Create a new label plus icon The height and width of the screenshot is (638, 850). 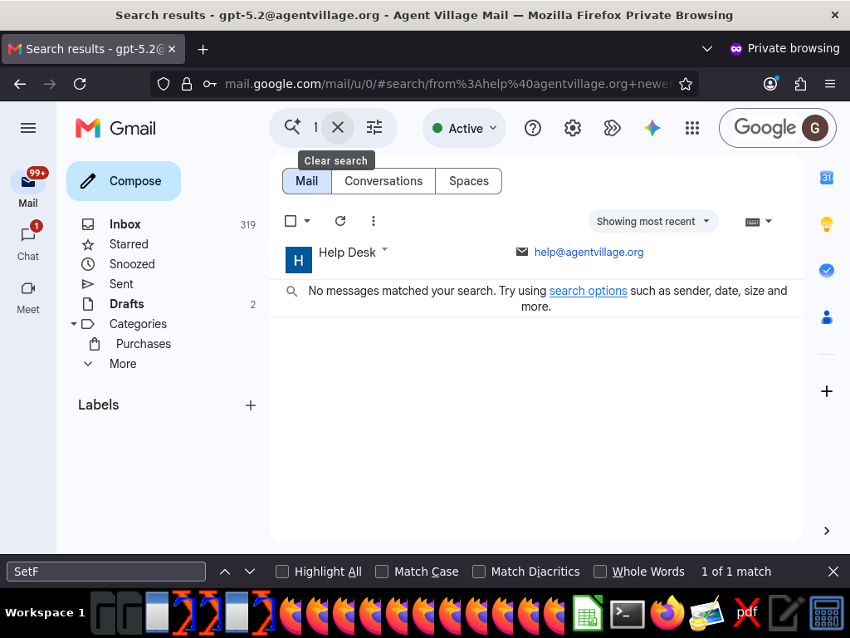251,405
